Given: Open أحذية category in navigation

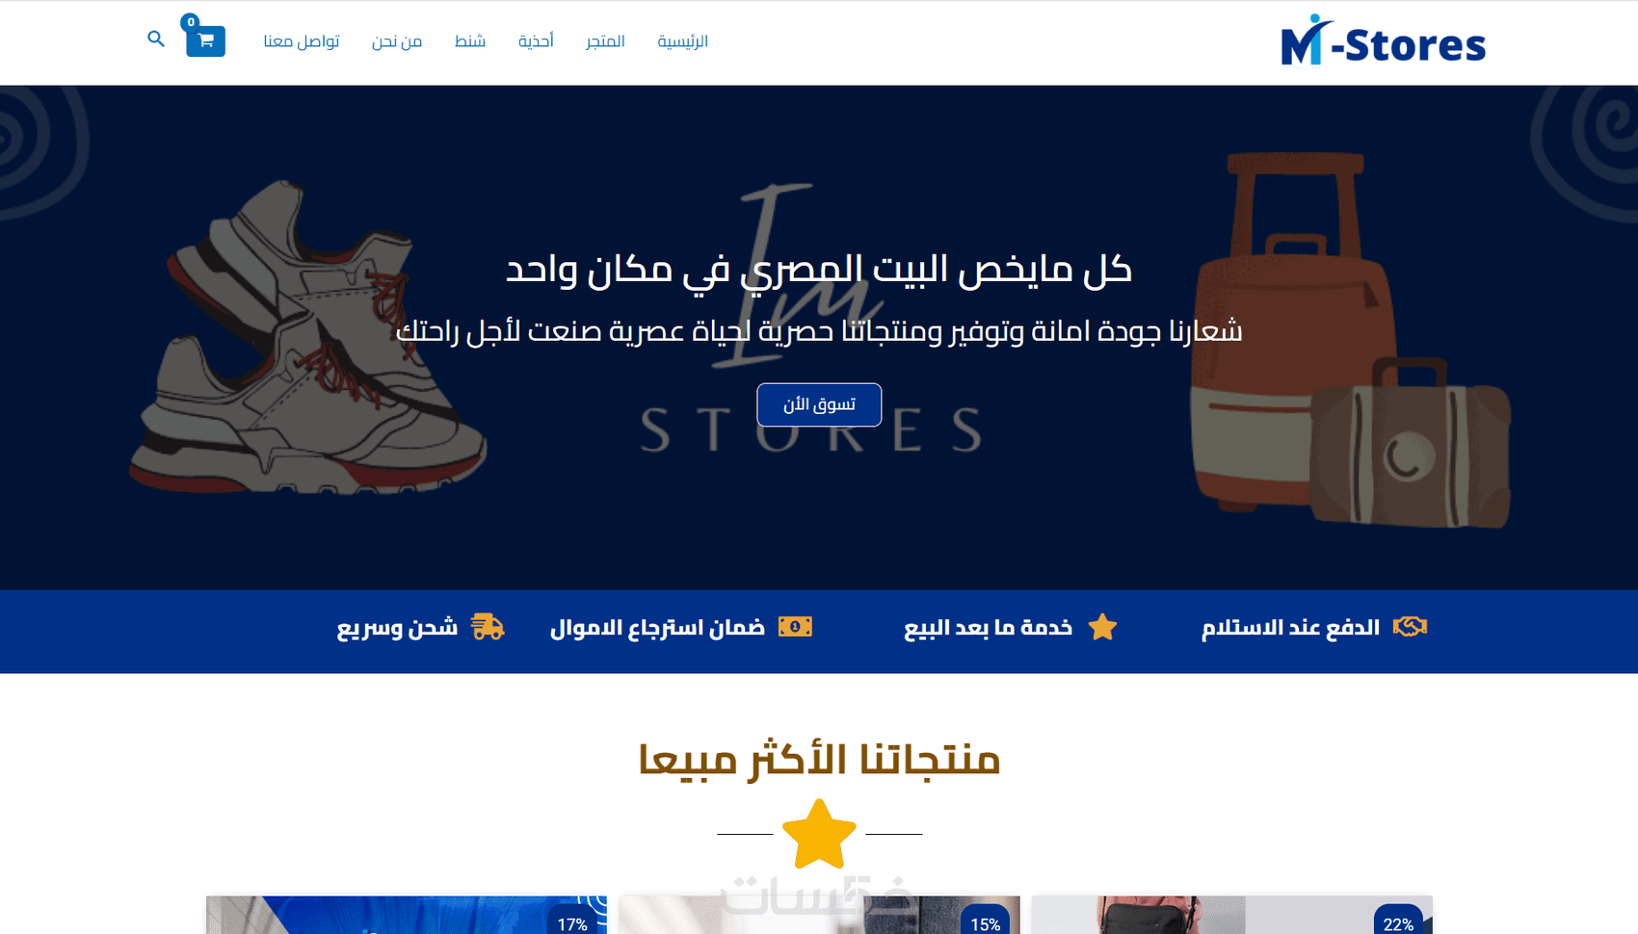Looking at the screenshot, I should click(x=536, y=41).
